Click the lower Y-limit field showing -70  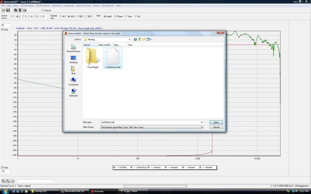click(x=5, y=172)
